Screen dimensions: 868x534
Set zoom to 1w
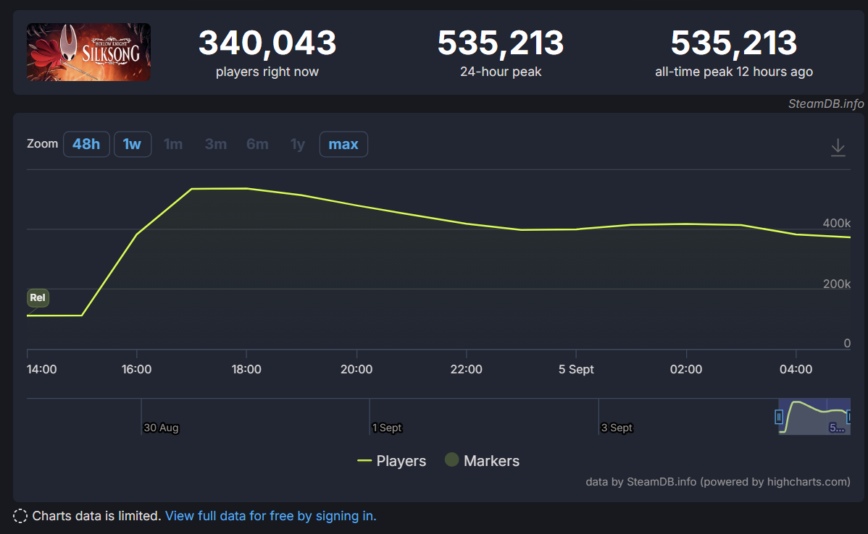pos(133,144)
